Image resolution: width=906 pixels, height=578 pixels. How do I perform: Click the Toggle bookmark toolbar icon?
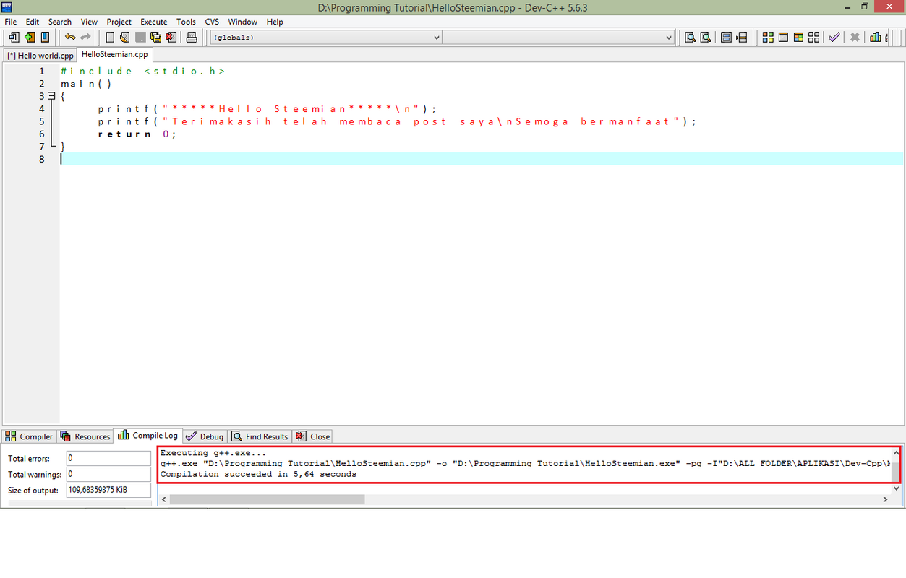coord(726,38)
